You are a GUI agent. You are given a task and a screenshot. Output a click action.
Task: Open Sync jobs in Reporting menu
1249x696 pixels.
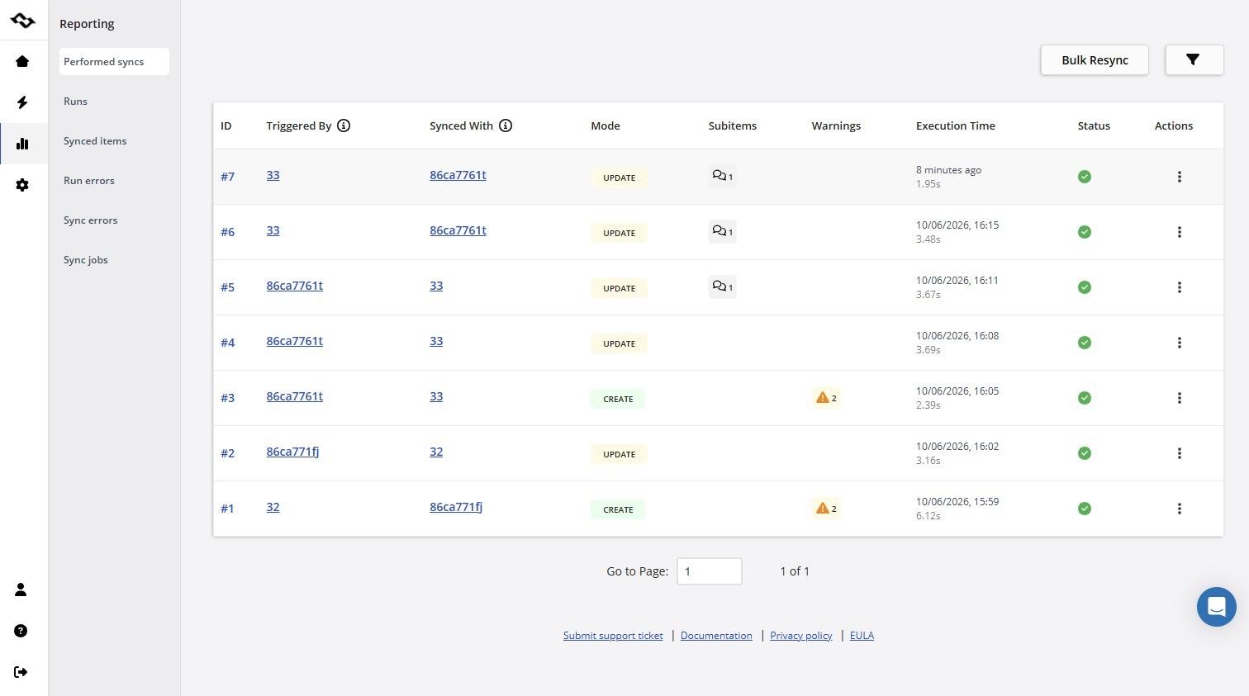86,260
